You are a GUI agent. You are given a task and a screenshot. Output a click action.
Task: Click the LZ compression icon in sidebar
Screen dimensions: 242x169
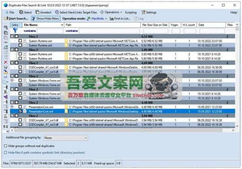point(6,77)
